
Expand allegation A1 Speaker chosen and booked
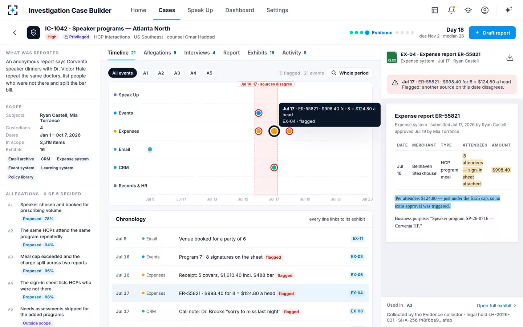(50, 211)
